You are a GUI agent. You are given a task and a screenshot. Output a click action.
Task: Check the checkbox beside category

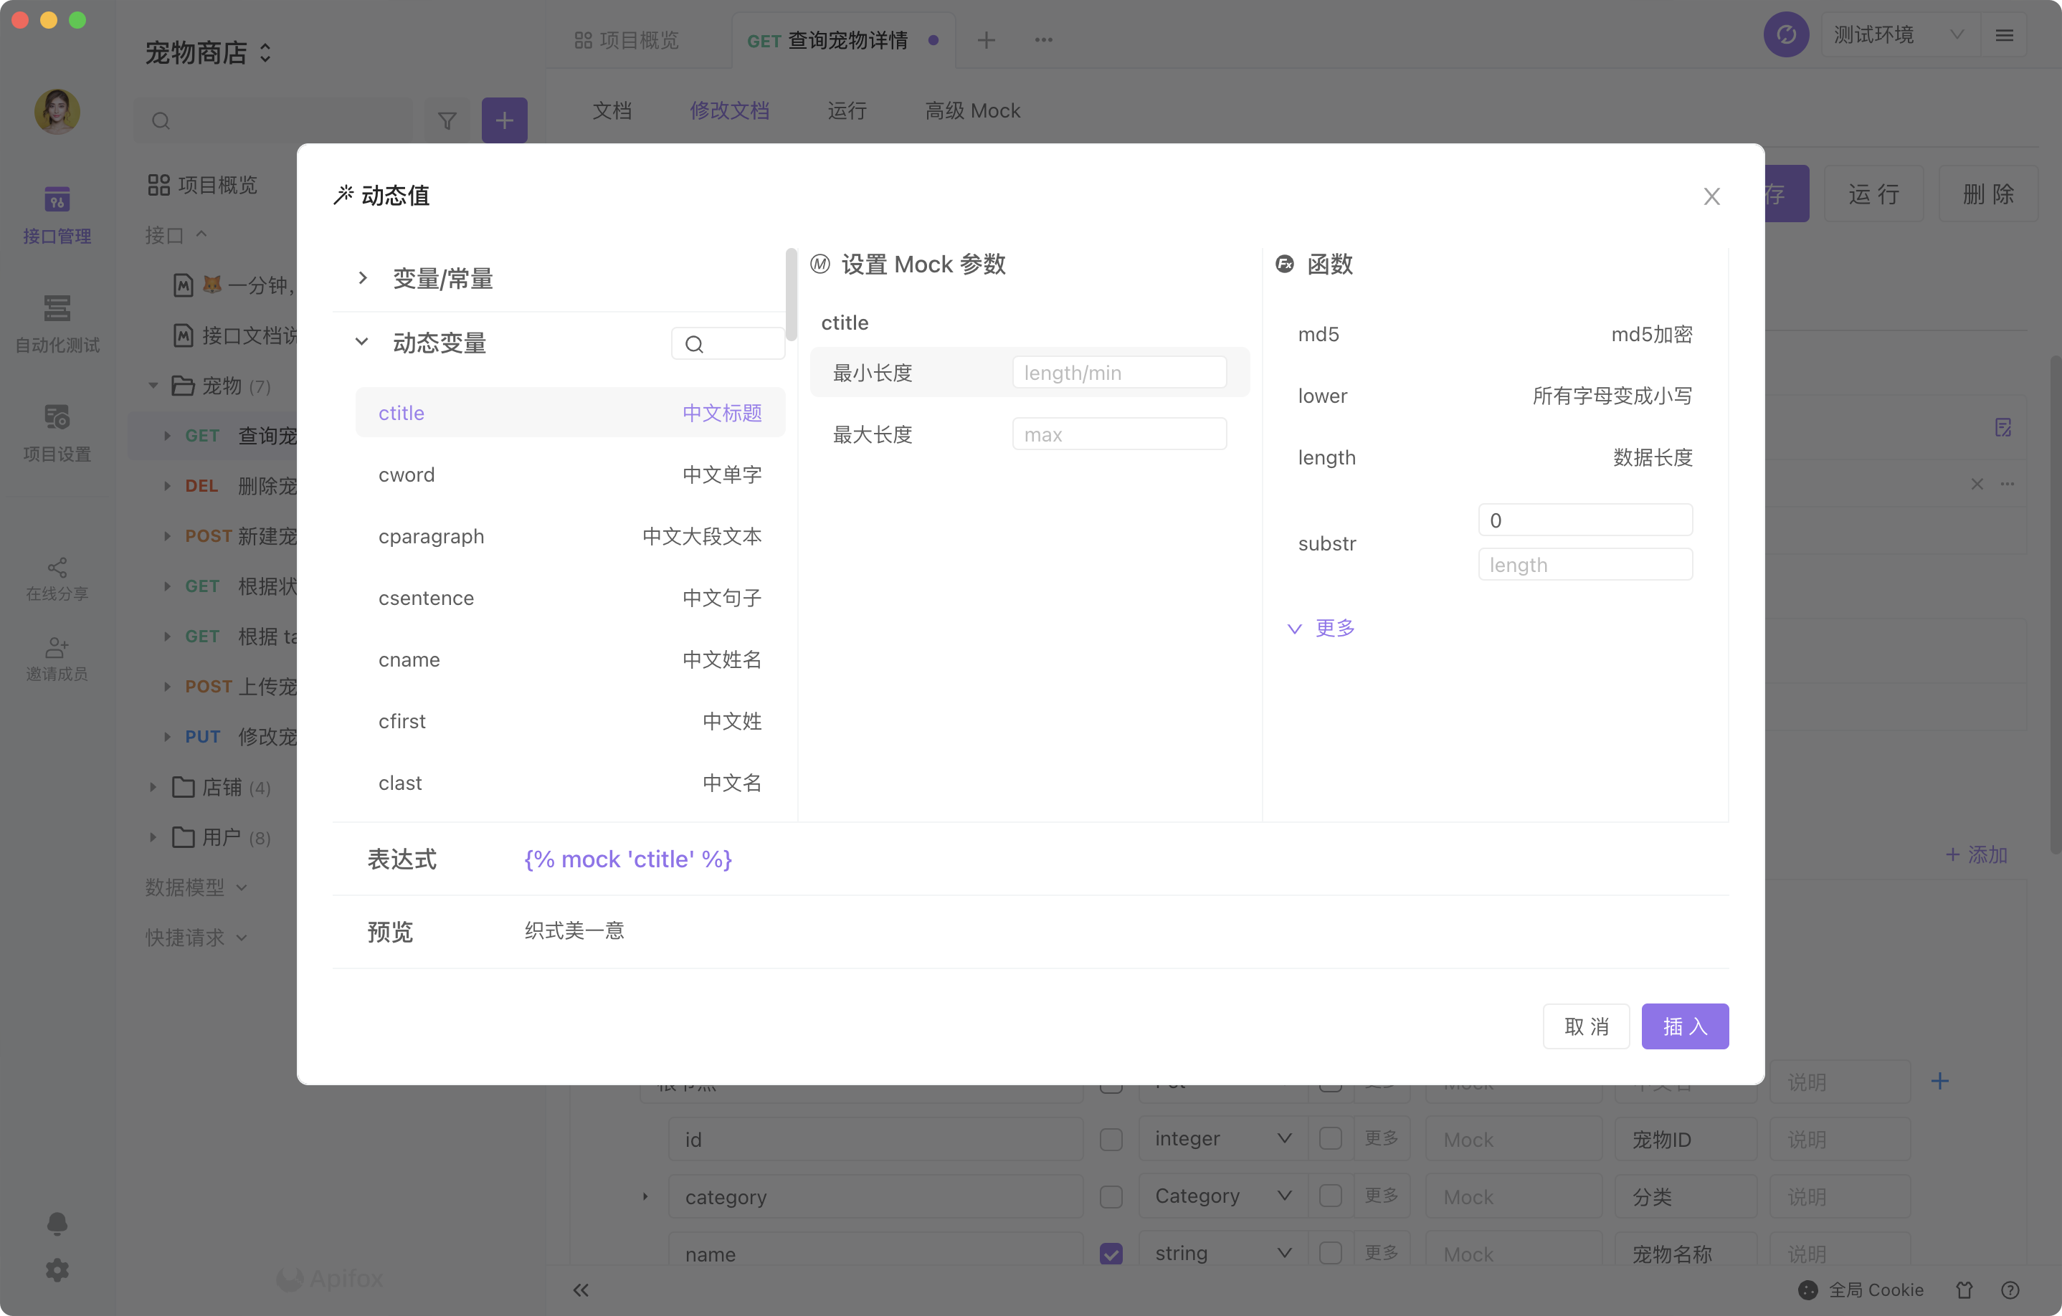[1111, 1196]
